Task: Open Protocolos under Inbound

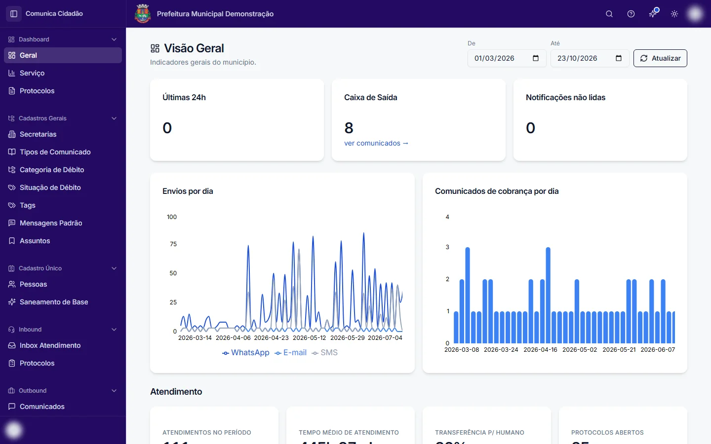Action: coord(63,363)
